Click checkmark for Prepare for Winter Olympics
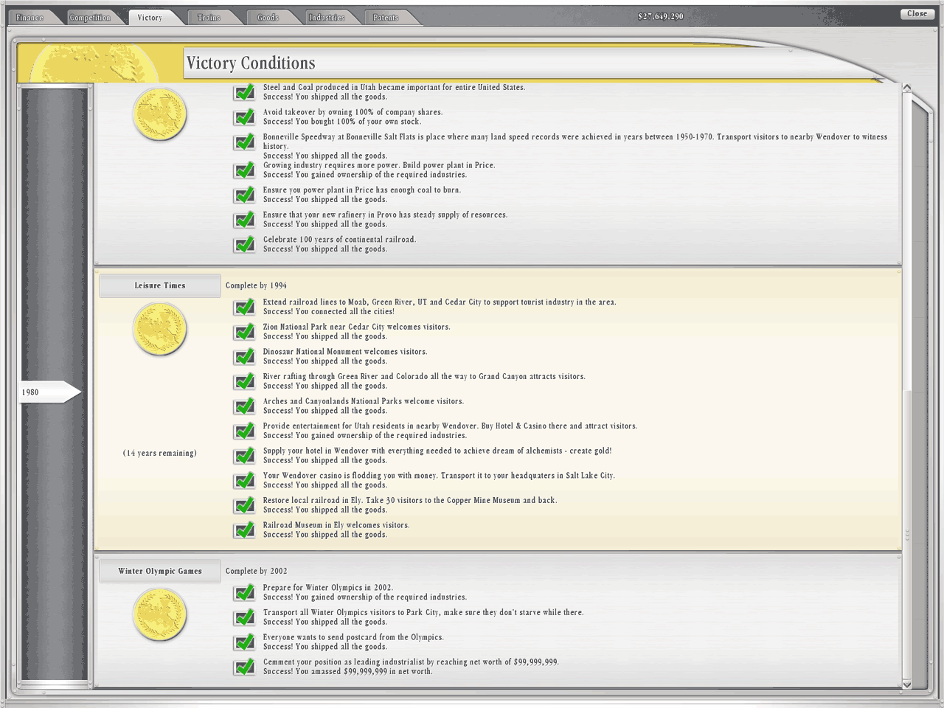The height and width of the screenshot is (708, 944). 244,592
